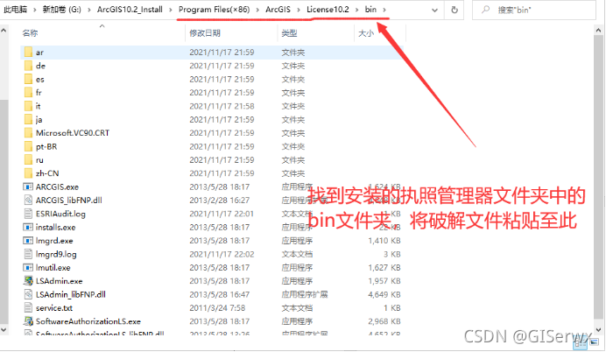Click service.txt document icon
Screen dimensions: 606x352
click(28, 308)
